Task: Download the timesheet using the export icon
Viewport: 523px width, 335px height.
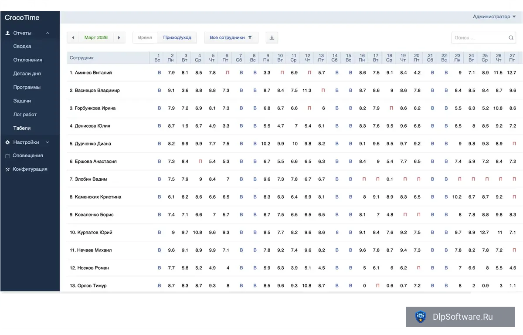Action: (272, 37)
